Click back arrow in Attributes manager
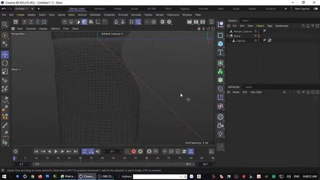The height and width of the screenshot is (180, 320). [x=284, y=92]
